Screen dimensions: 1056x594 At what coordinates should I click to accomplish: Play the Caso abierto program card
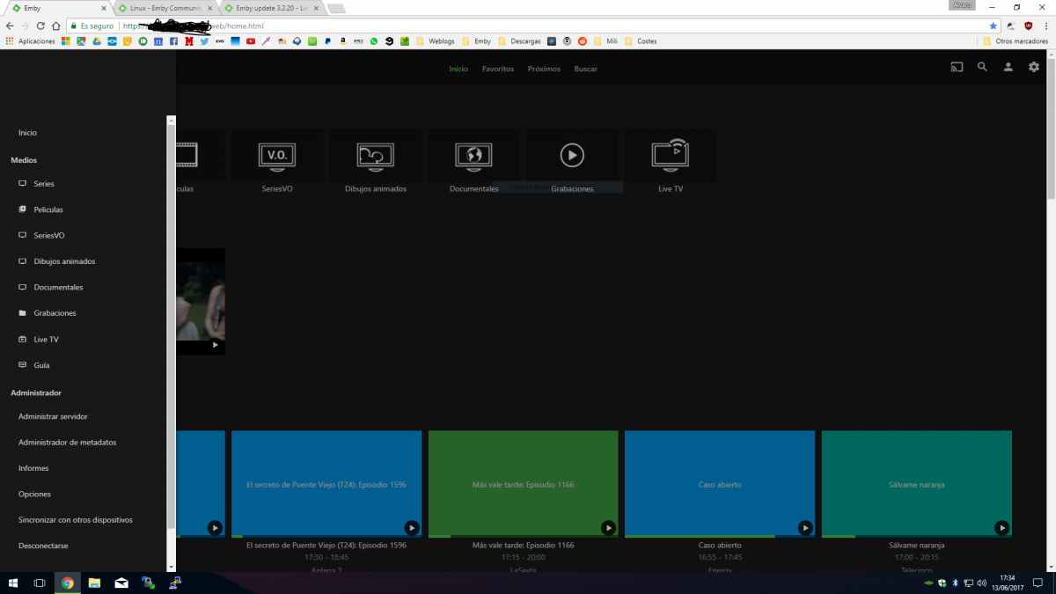[x=805, y=528]
